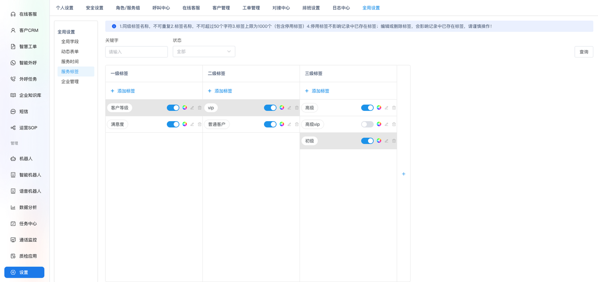Edit the 客户等级 tag with pencil icon
Viewport: 598px width, 282px height.
coord(192,108)
